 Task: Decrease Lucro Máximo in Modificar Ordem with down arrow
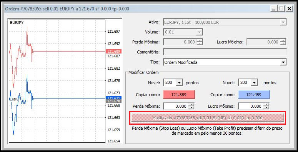point(266,108)
